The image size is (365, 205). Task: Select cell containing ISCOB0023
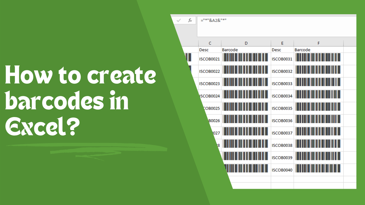[x=210, y=84]
